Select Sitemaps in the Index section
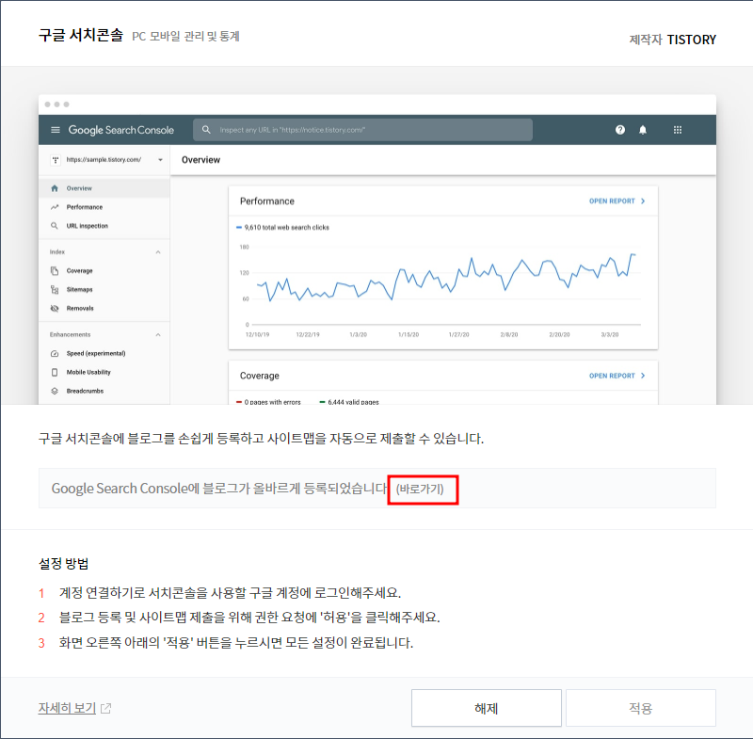 pos(80,289)
